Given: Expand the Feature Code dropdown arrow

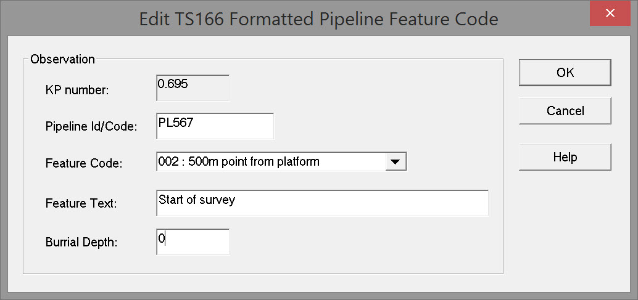Looking at the screenshot, I should (395, 162).
